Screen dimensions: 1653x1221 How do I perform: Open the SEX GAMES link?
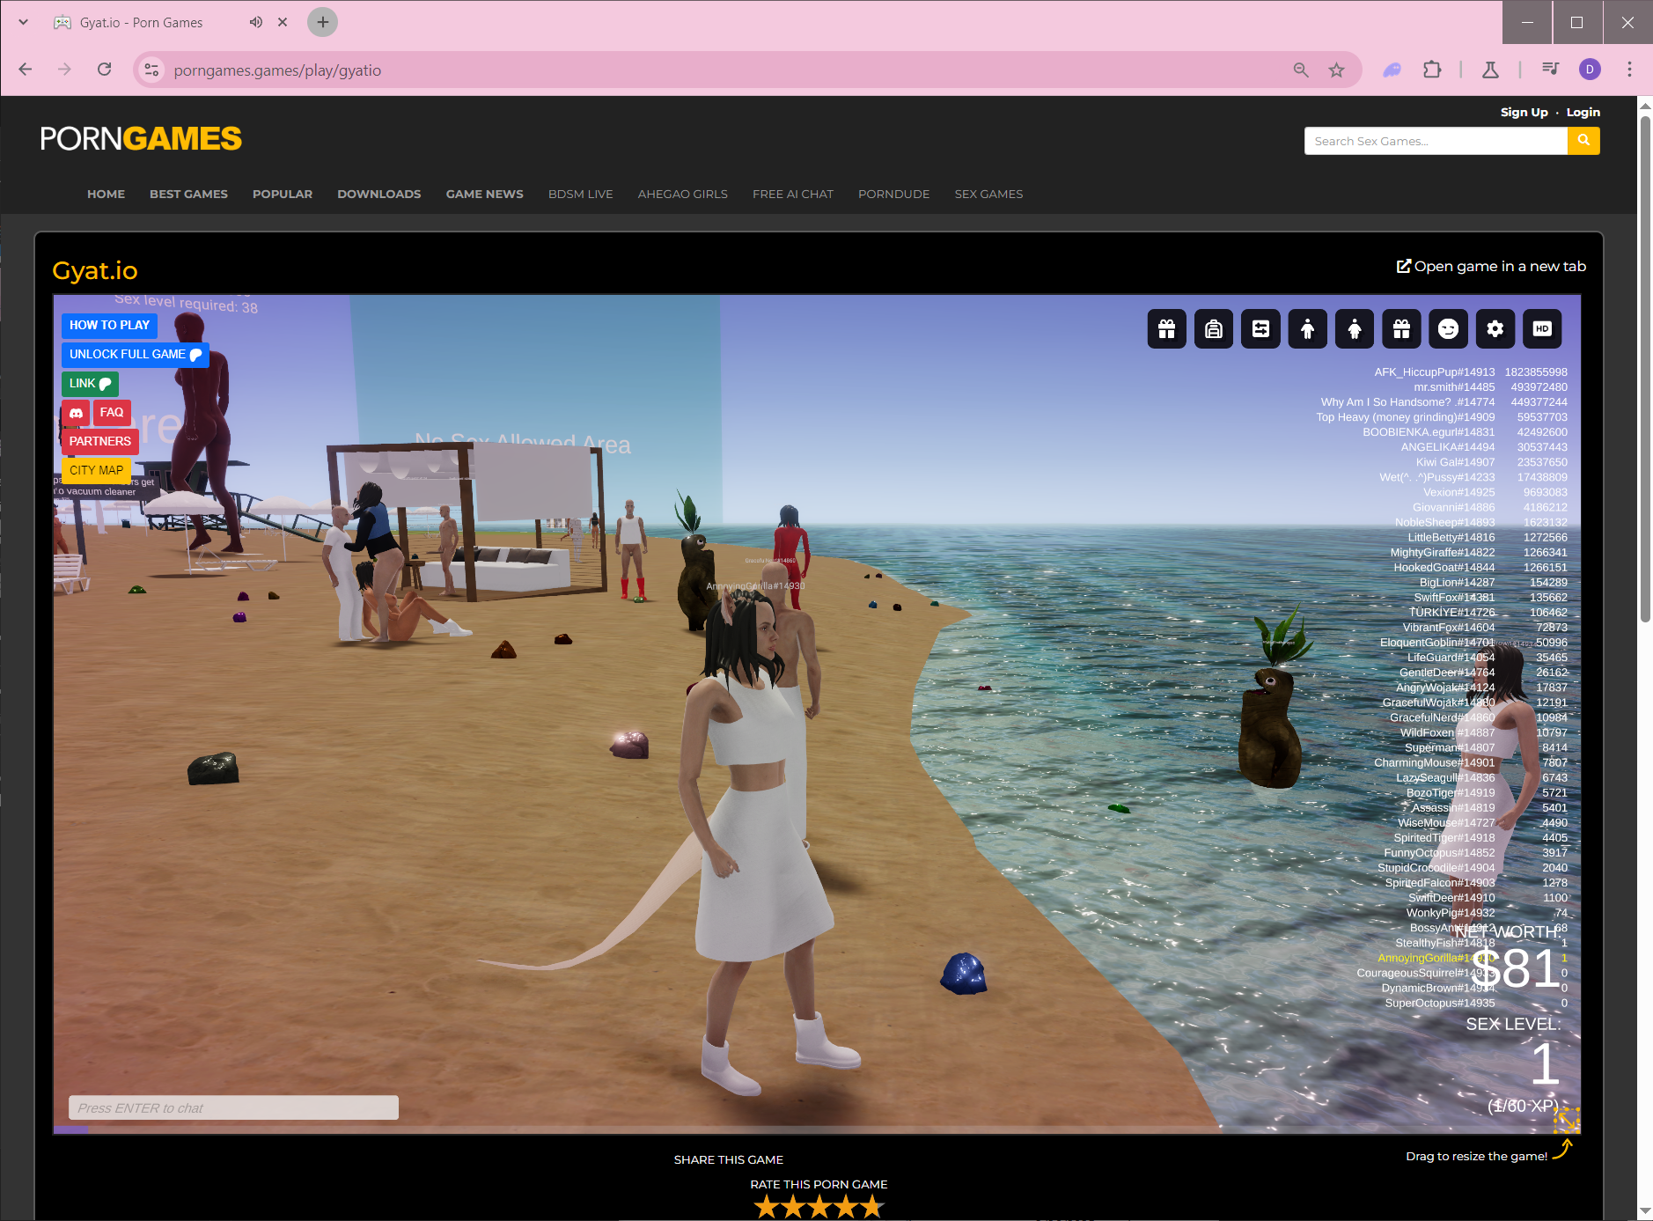[x=989, y=194]
